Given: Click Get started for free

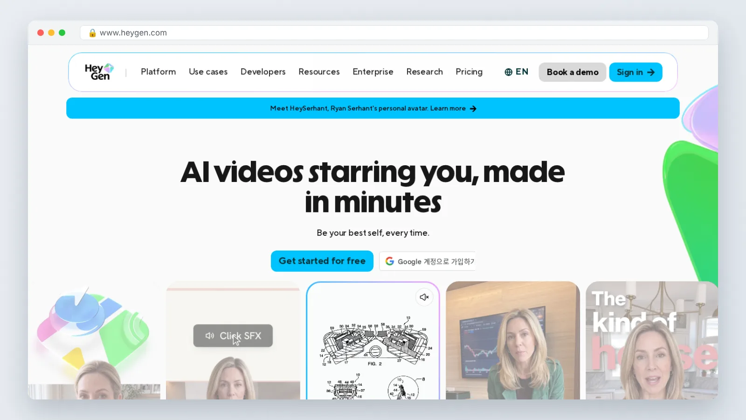Looking at the screenshot, I should coord(322,261).
